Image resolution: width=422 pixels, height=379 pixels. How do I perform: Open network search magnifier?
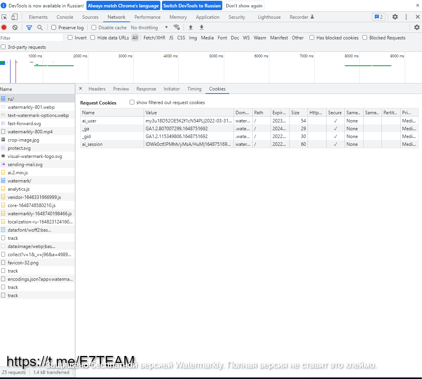pos(40,27)
